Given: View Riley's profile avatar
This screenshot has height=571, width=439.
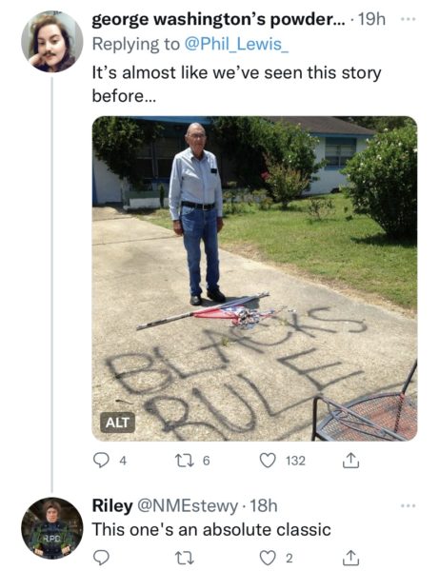Looking at the screenshot, I should (x=51, y=528).
